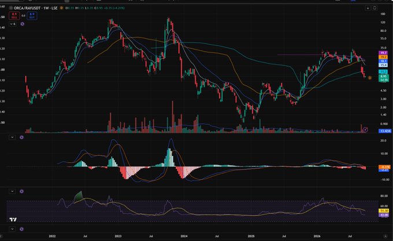Open the ORCA/RAYUSDT · 1W · LSE symbol title
The width and height of the screenshot is (393, 241).
click(x=36, y=8)
